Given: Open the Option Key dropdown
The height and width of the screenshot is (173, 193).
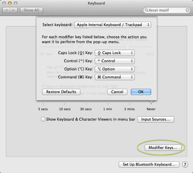Looking at the screenshot, I should [x=115, y=69].
